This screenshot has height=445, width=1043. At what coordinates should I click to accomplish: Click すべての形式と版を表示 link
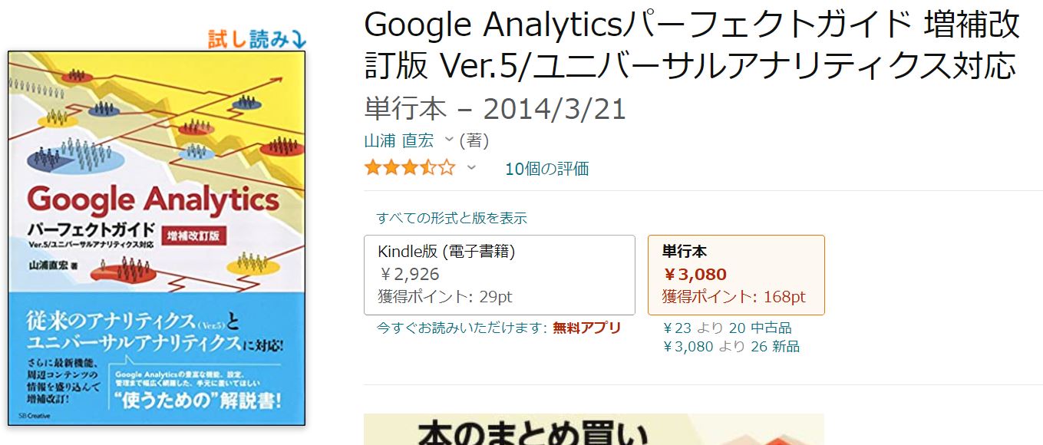pos(451,218)
